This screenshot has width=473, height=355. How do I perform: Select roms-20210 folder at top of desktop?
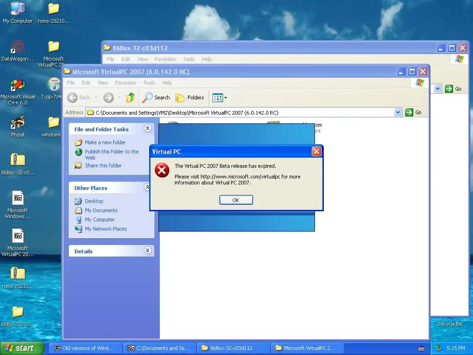point(54,12)
